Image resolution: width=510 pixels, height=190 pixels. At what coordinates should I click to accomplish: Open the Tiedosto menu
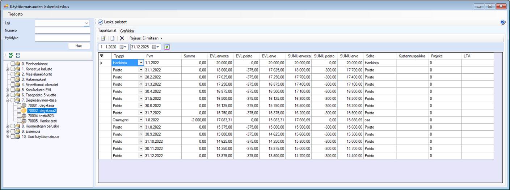15,14
